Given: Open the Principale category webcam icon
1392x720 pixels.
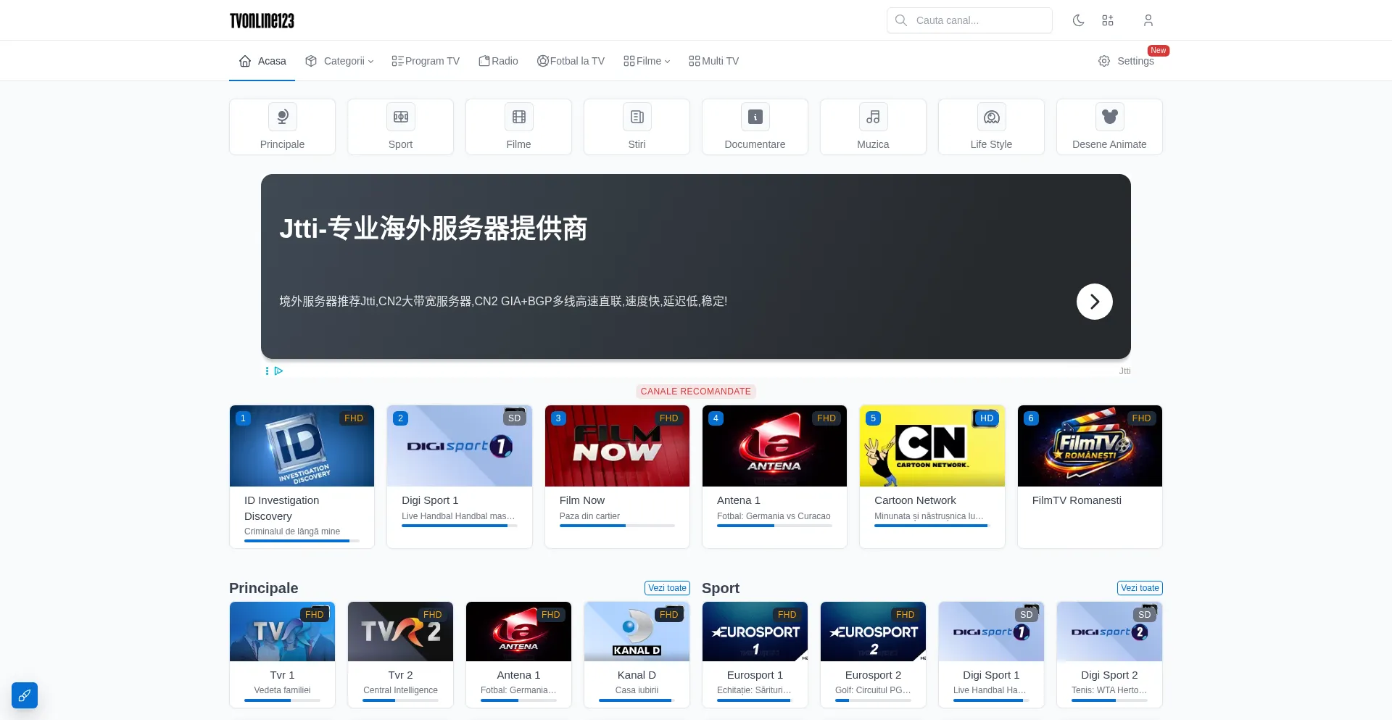Looking at the screenshot, I should pos(283,117).
